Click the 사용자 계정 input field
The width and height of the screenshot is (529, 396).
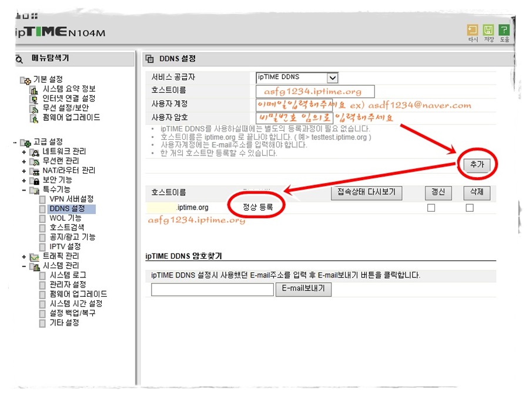tap(294, 105)
